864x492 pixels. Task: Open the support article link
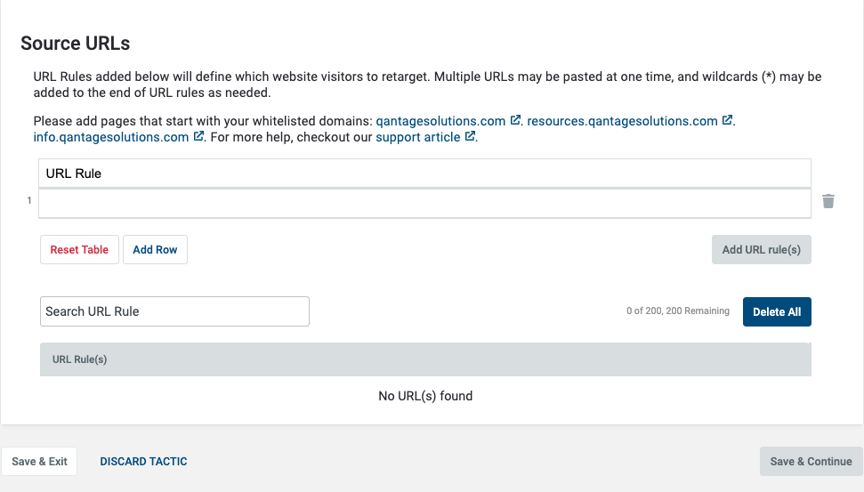[417, 137]
